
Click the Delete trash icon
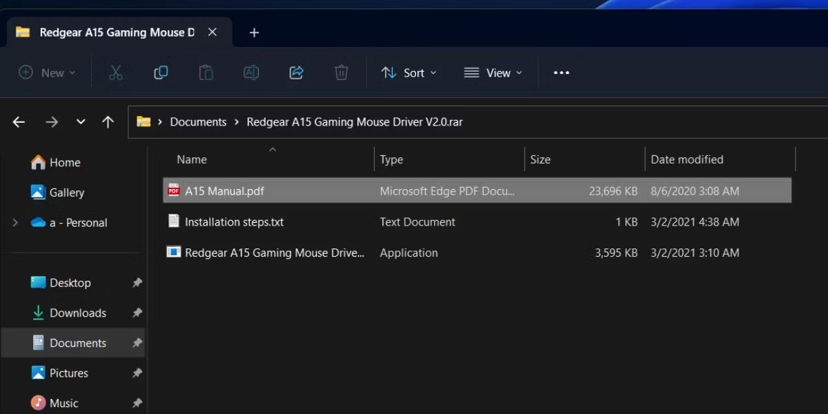tap(341, 72)
